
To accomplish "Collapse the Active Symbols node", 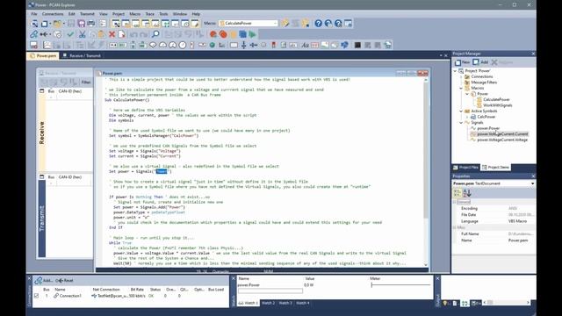I will (x=461, y=111).
